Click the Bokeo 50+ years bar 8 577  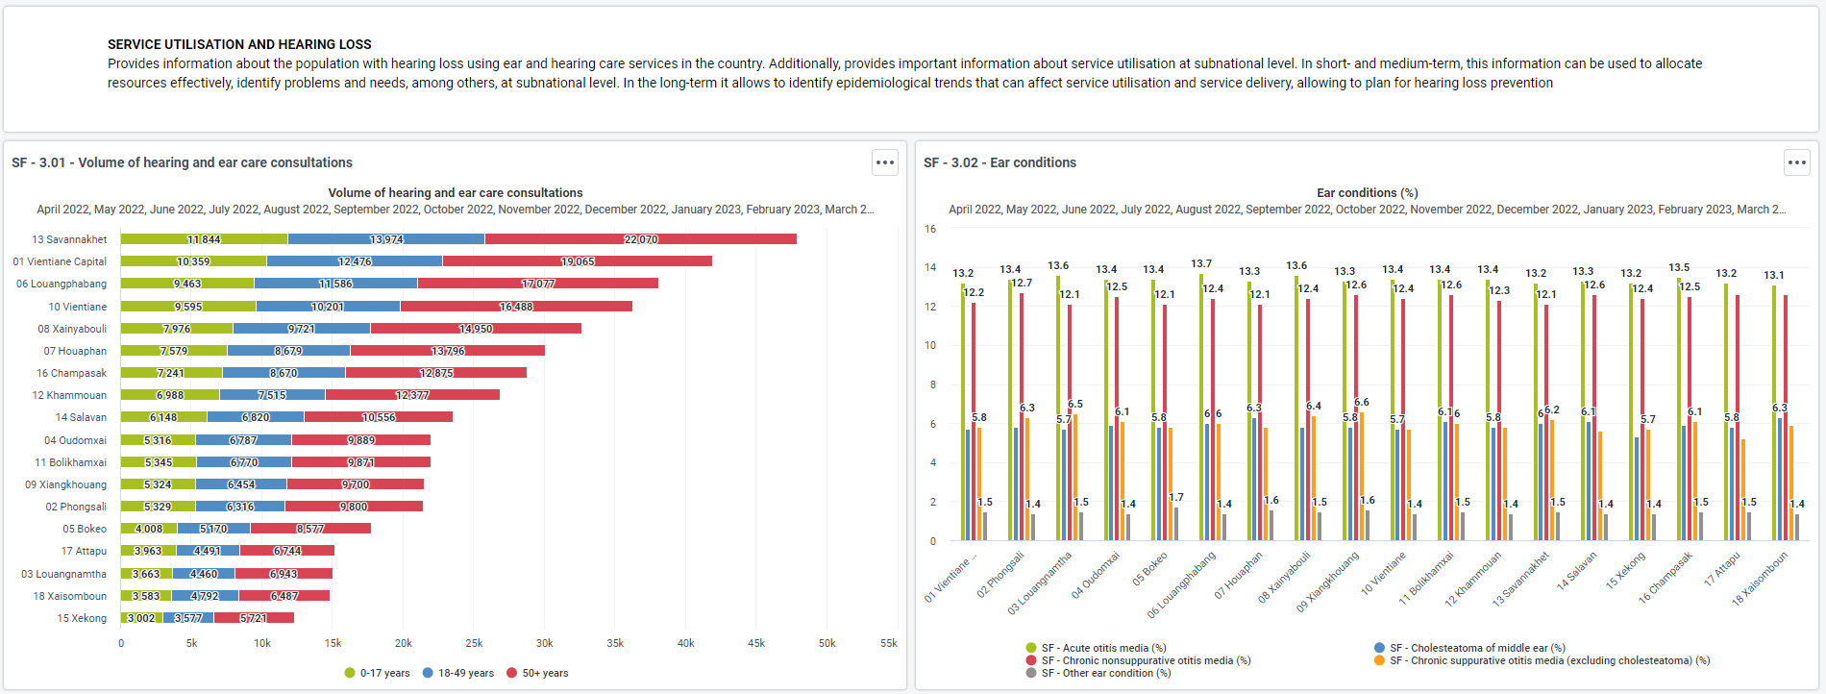pyautogui.click(x=310, y=529)
